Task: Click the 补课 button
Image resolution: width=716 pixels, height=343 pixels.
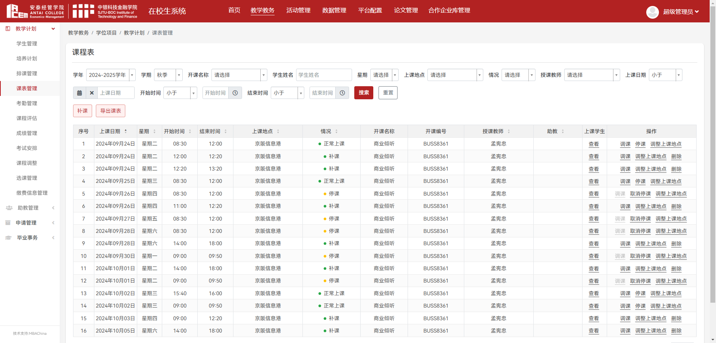Action: (82, 111)
